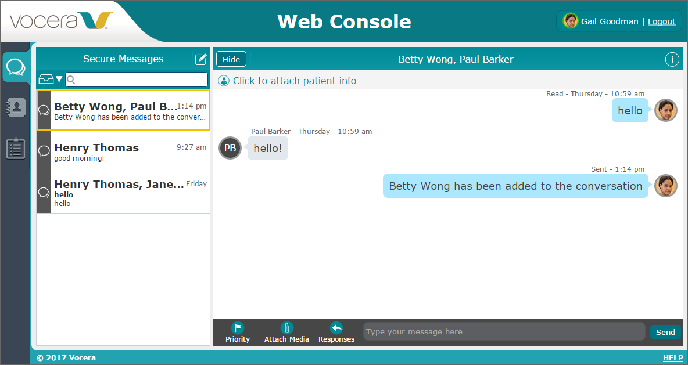
Task: Click avatar beside Betty Wong added message
Action: coord(665,186)
